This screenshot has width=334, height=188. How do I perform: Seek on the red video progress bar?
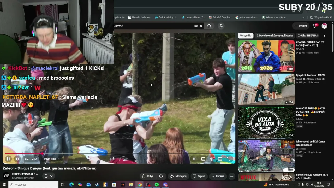click(x=119, y=154)
